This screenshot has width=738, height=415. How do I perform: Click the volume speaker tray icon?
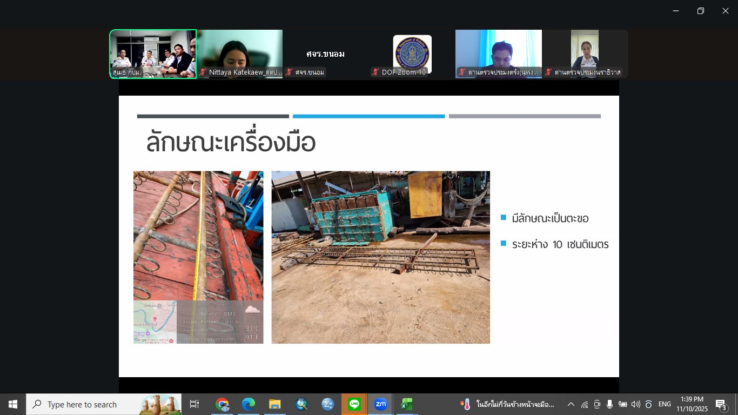635,404
